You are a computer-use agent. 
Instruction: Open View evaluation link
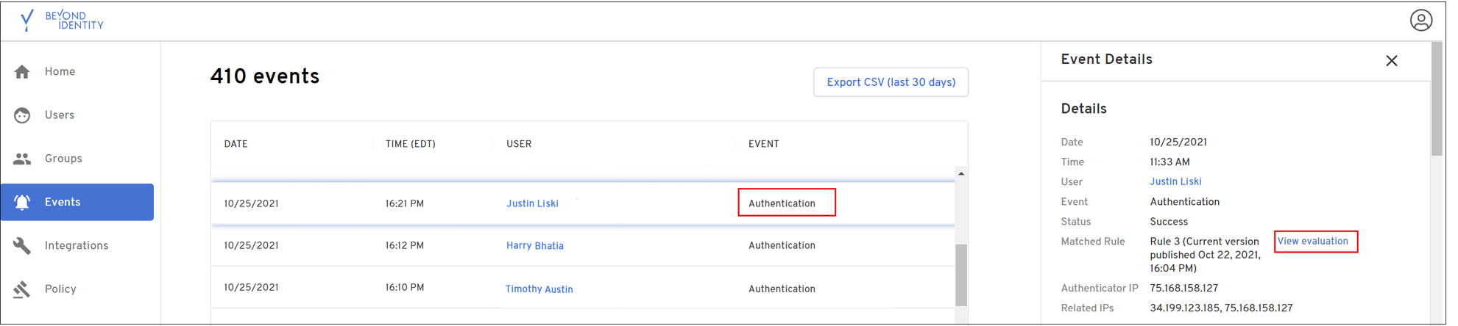[1312, 242]
